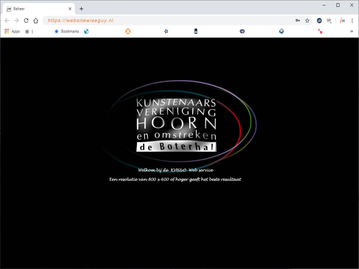The image size is (359, 269).
Task: Open the orange X circle bookmark
Action: pos(128,31)
